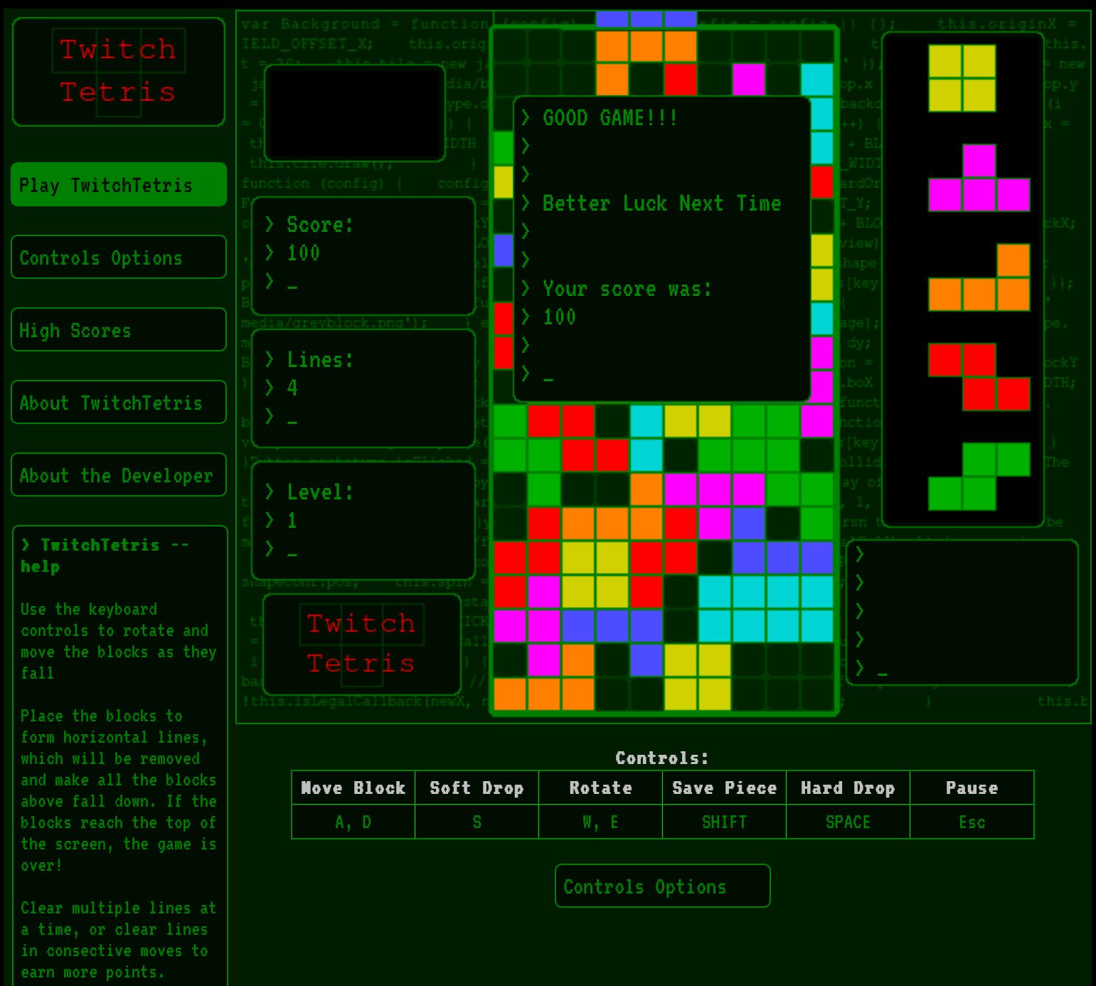The width and height of the screenshot is (1096, 986).
Task: Click the Lines panel showing 4
Action: (363, 388)
